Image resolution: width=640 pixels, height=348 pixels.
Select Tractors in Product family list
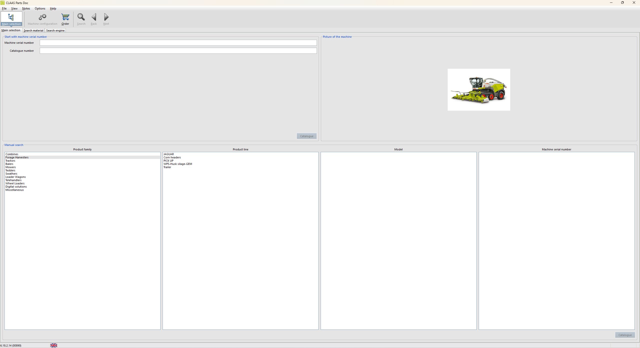click(11, 161)
